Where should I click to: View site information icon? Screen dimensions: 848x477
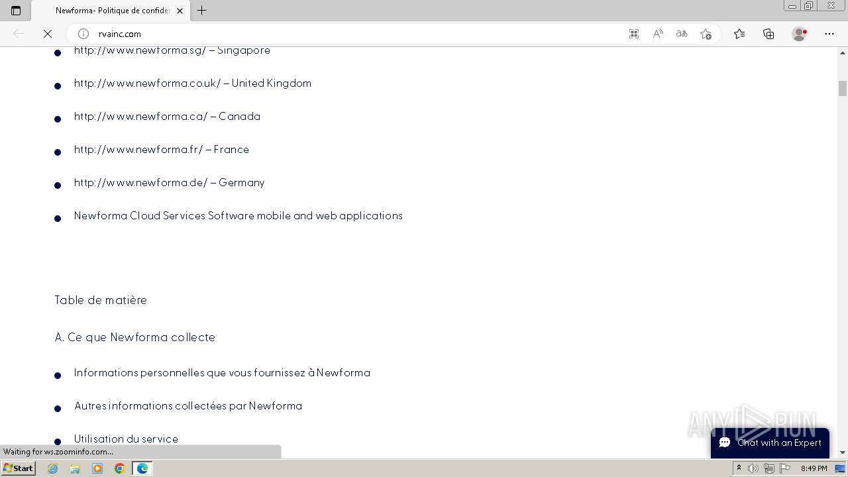click(83, 34)
